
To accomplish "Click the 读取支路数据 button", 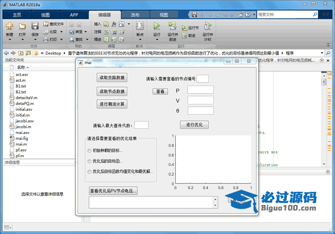I will (x=112, y=78).
